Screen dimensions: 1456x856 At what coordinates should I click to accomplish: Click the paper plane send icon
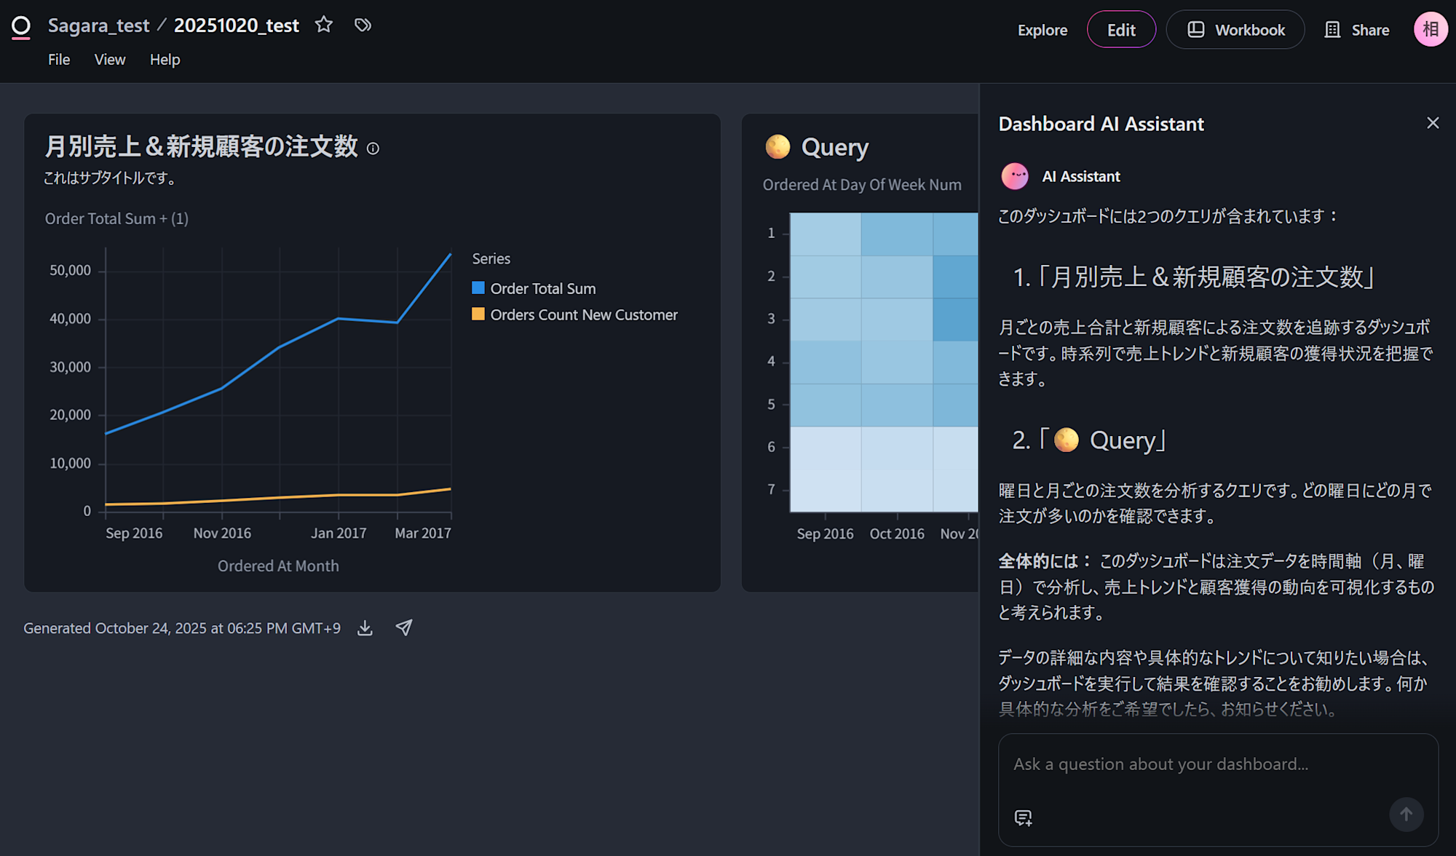click(404, 627)
